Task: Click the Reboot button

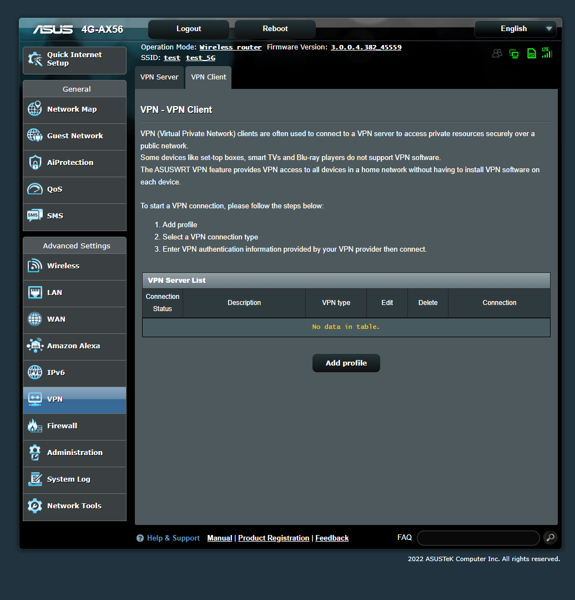Action: tap(275, 29)
